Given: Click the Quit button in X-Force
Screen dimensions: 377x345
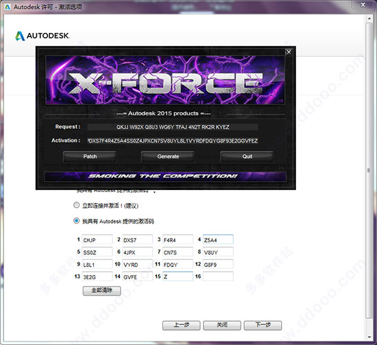Looking at the screenshot, I should (x=247, y=156).
